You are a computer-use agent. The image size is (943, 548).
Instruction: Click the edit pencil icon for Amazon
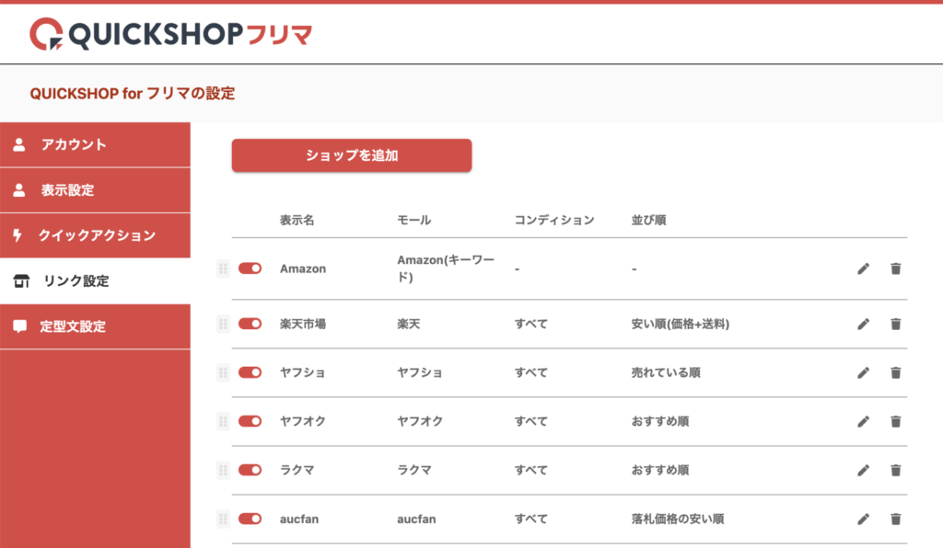[x=863, y=268]
